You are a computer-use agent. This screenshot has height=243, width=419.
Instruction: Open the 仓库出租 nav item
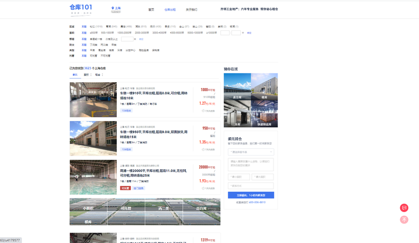tap(170, 9)
